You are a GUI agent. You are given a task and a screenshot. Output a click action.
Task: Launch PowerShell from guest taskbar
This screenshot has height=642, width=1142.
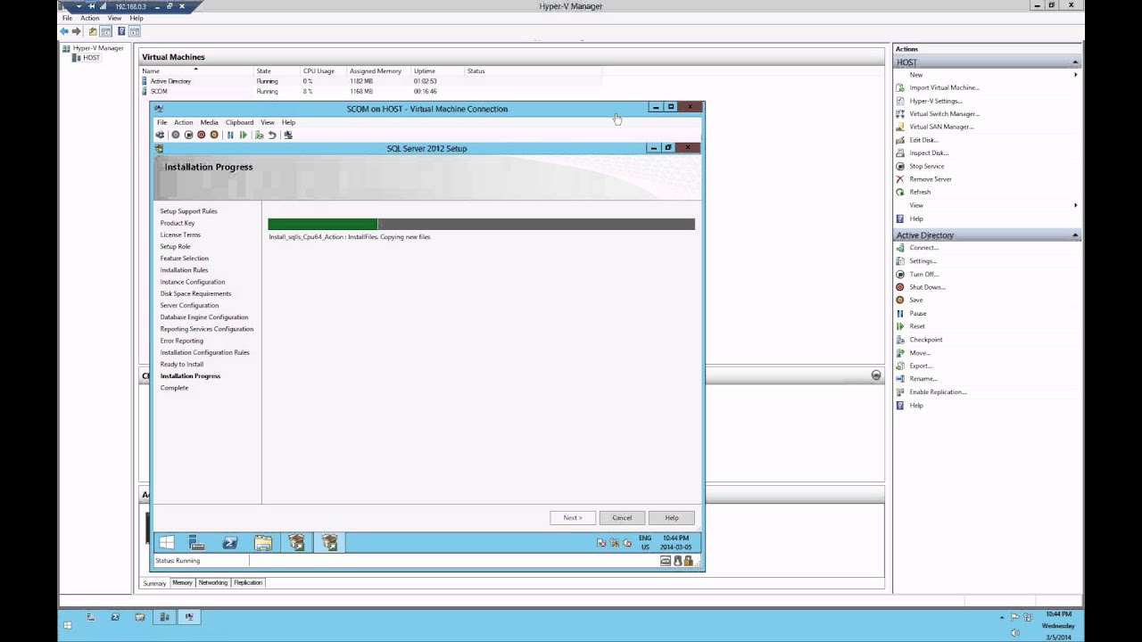point(230,542)
